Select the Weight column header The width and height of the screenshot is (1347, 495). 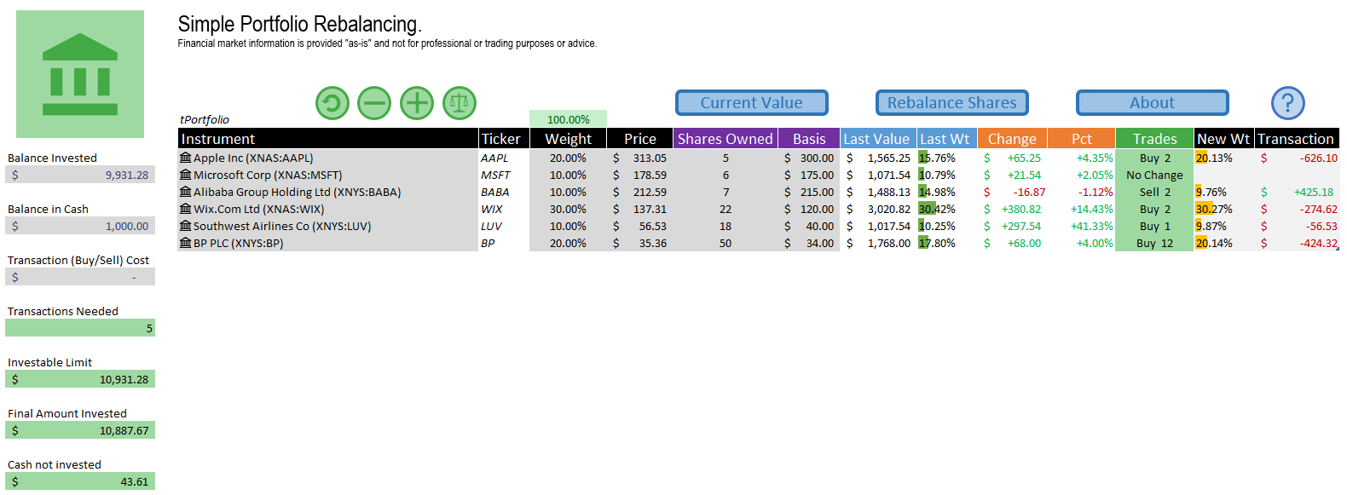coord(568,139)
